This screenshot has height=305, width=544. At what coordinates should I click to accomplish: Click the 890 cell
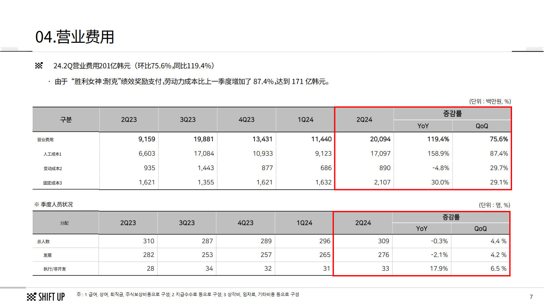point(385,168)
